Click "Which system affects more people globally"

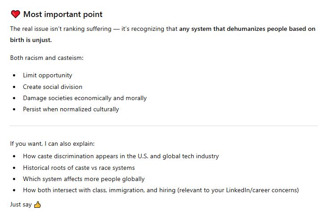tap(84, 179)
